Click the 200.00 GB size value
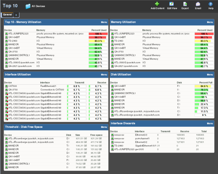This screenshot has width=218, height=174. click(x=81, y=160)
